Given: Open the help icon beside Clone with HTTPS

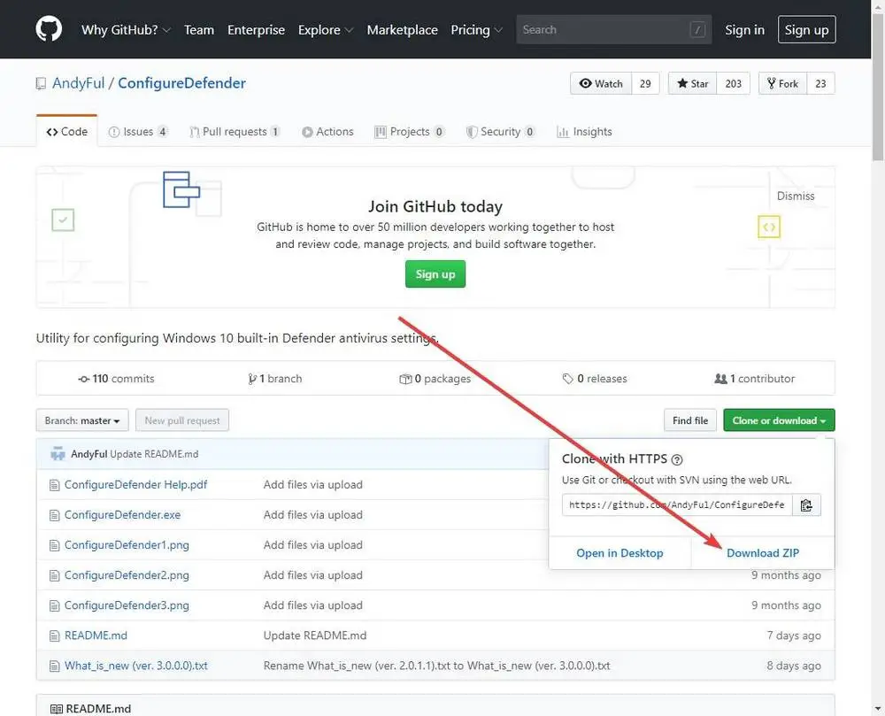Looking at the screenshot, I should (x=677, y=460).
